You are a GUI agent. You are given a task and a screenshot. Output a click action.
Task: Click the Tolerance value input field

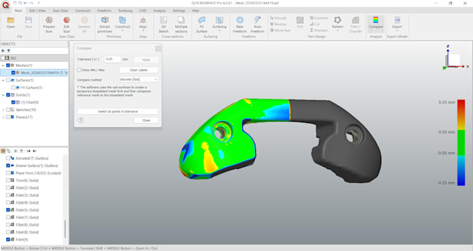point(112,59)
